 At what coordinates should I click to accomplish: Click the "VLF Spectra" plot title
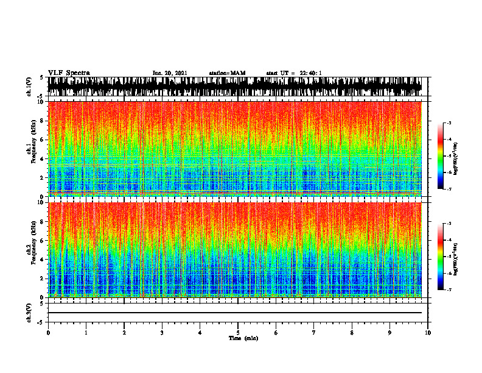point(69,73)
